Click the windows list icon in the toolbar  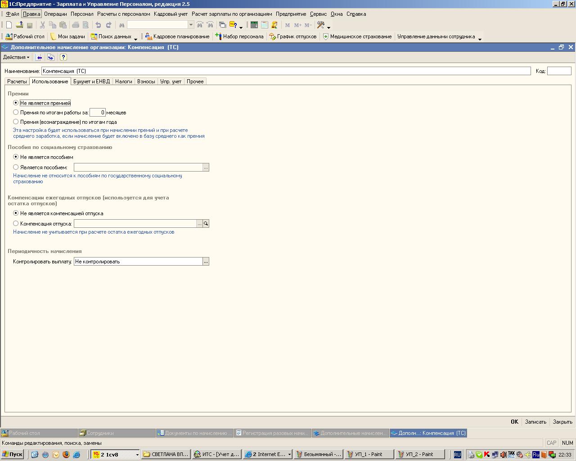[x=222, y=25]
